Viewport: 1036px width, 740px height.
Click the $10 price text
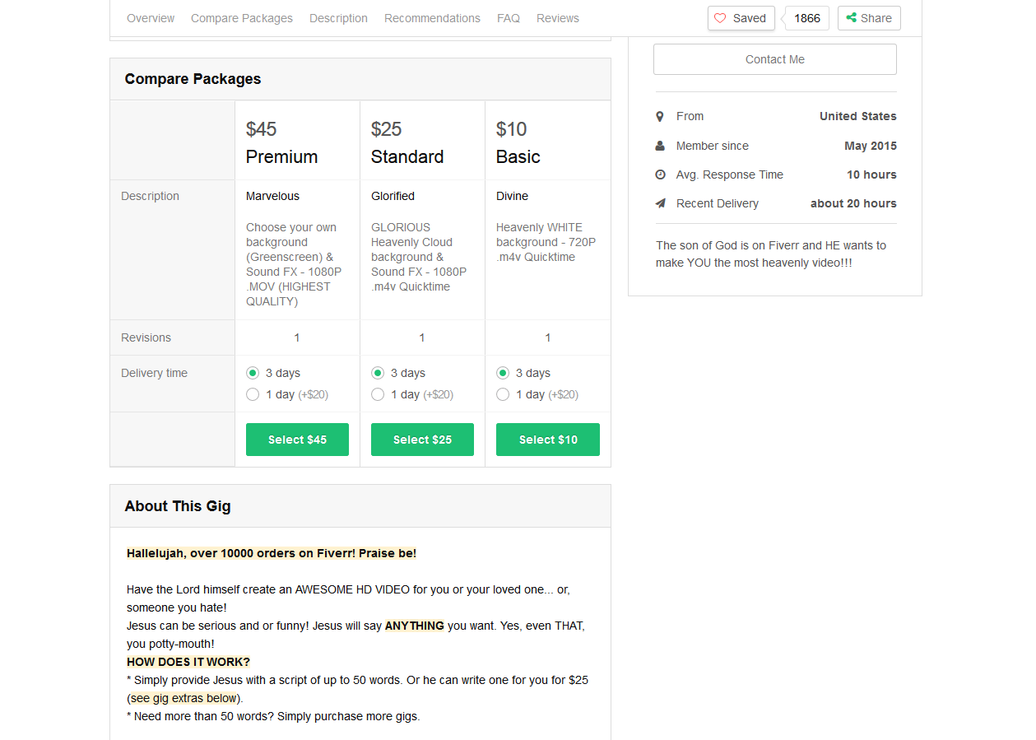click(x=511, y=129)
